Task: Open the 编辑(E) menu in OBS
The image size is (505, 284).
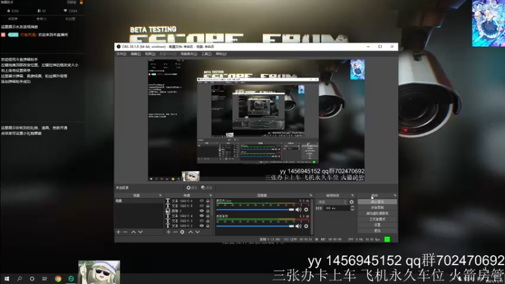Action: [136, 54]
